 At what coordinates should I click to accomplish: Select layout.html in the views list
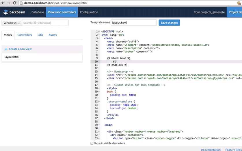(42, 57)
